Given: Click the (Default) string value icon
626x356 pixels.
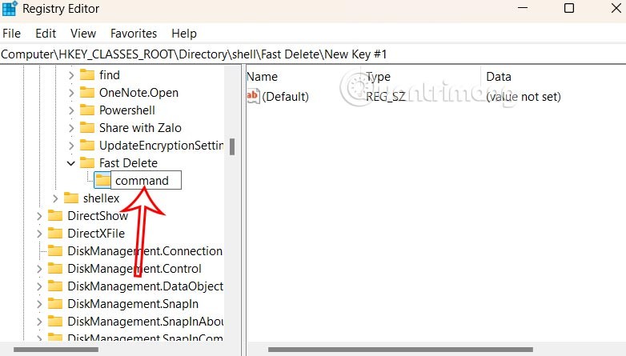Looking at the screenshot, I should click(253, 97).
